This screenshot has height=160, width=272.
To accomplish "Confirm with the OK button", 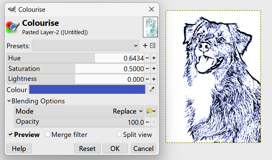I will point(115,148).
